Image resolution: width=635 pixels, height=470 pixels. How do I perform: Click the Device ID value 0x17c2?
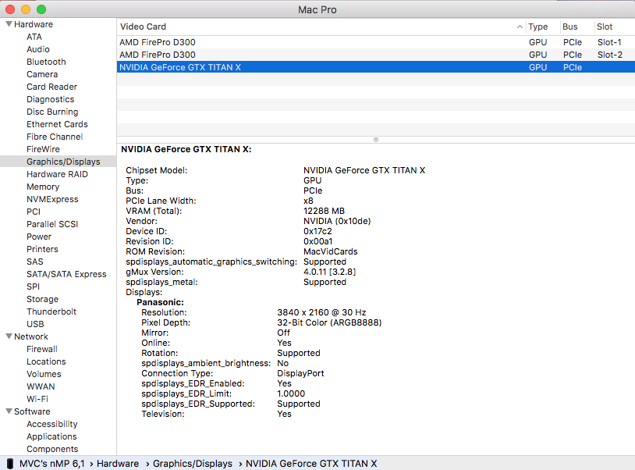coord(317,231)
